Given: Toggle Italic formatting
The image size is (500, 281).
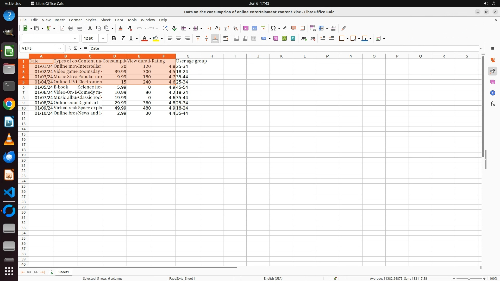Looking at the screenshot, I should 123,39.
